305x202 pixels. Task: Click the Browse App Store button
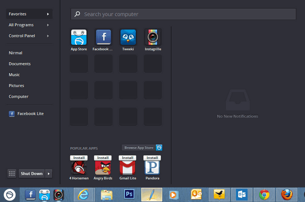pos(138,147)
